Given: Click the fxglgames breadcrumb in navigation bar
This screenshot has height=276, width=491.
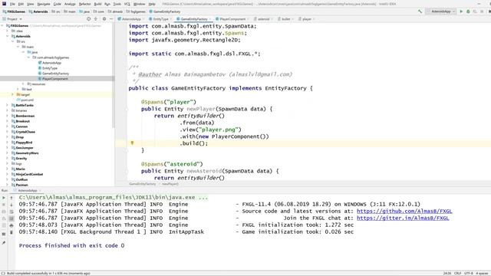Looking at the screenshot, I should [x=136, y=11].
